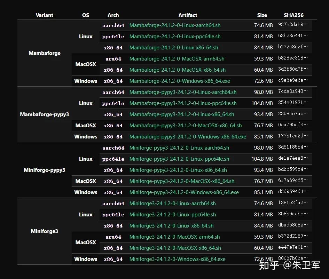The height and width of the screenshot is (279, 329).
Task: Click the SHA256 column header
Action: coord(293,15)
